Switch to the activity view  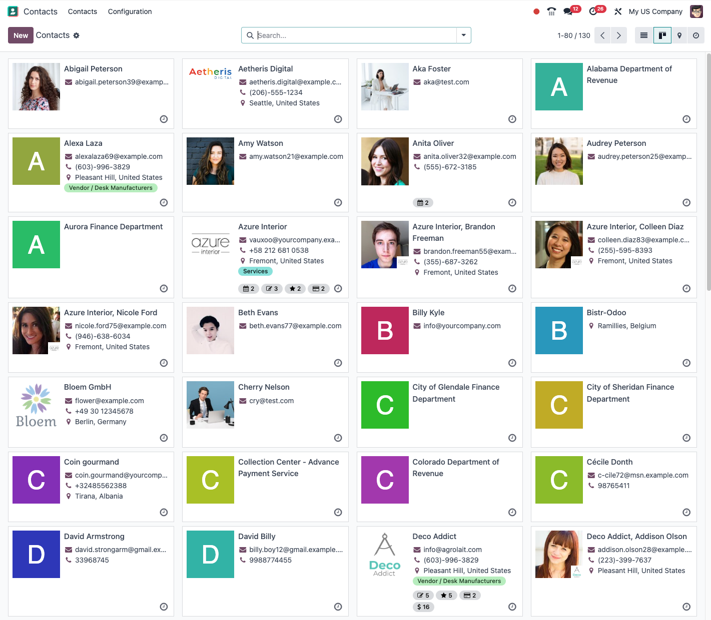click(x=696, y=35)
